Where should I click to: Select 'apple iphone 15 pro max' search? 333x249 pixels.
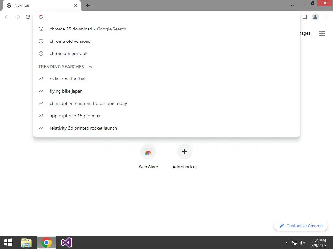[166, 116]
